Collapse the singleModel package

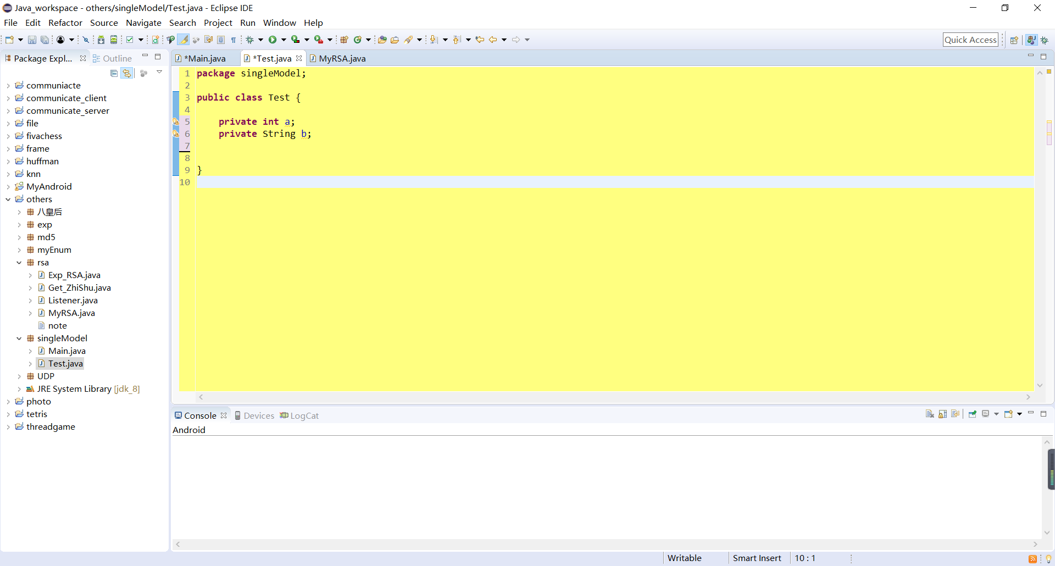tap(19, 339)
